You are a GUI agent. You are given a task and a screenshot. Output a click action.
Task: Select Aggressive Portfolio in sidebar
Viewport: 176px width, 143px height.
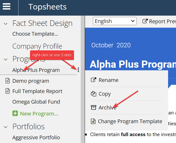click(x=36, y=137)
